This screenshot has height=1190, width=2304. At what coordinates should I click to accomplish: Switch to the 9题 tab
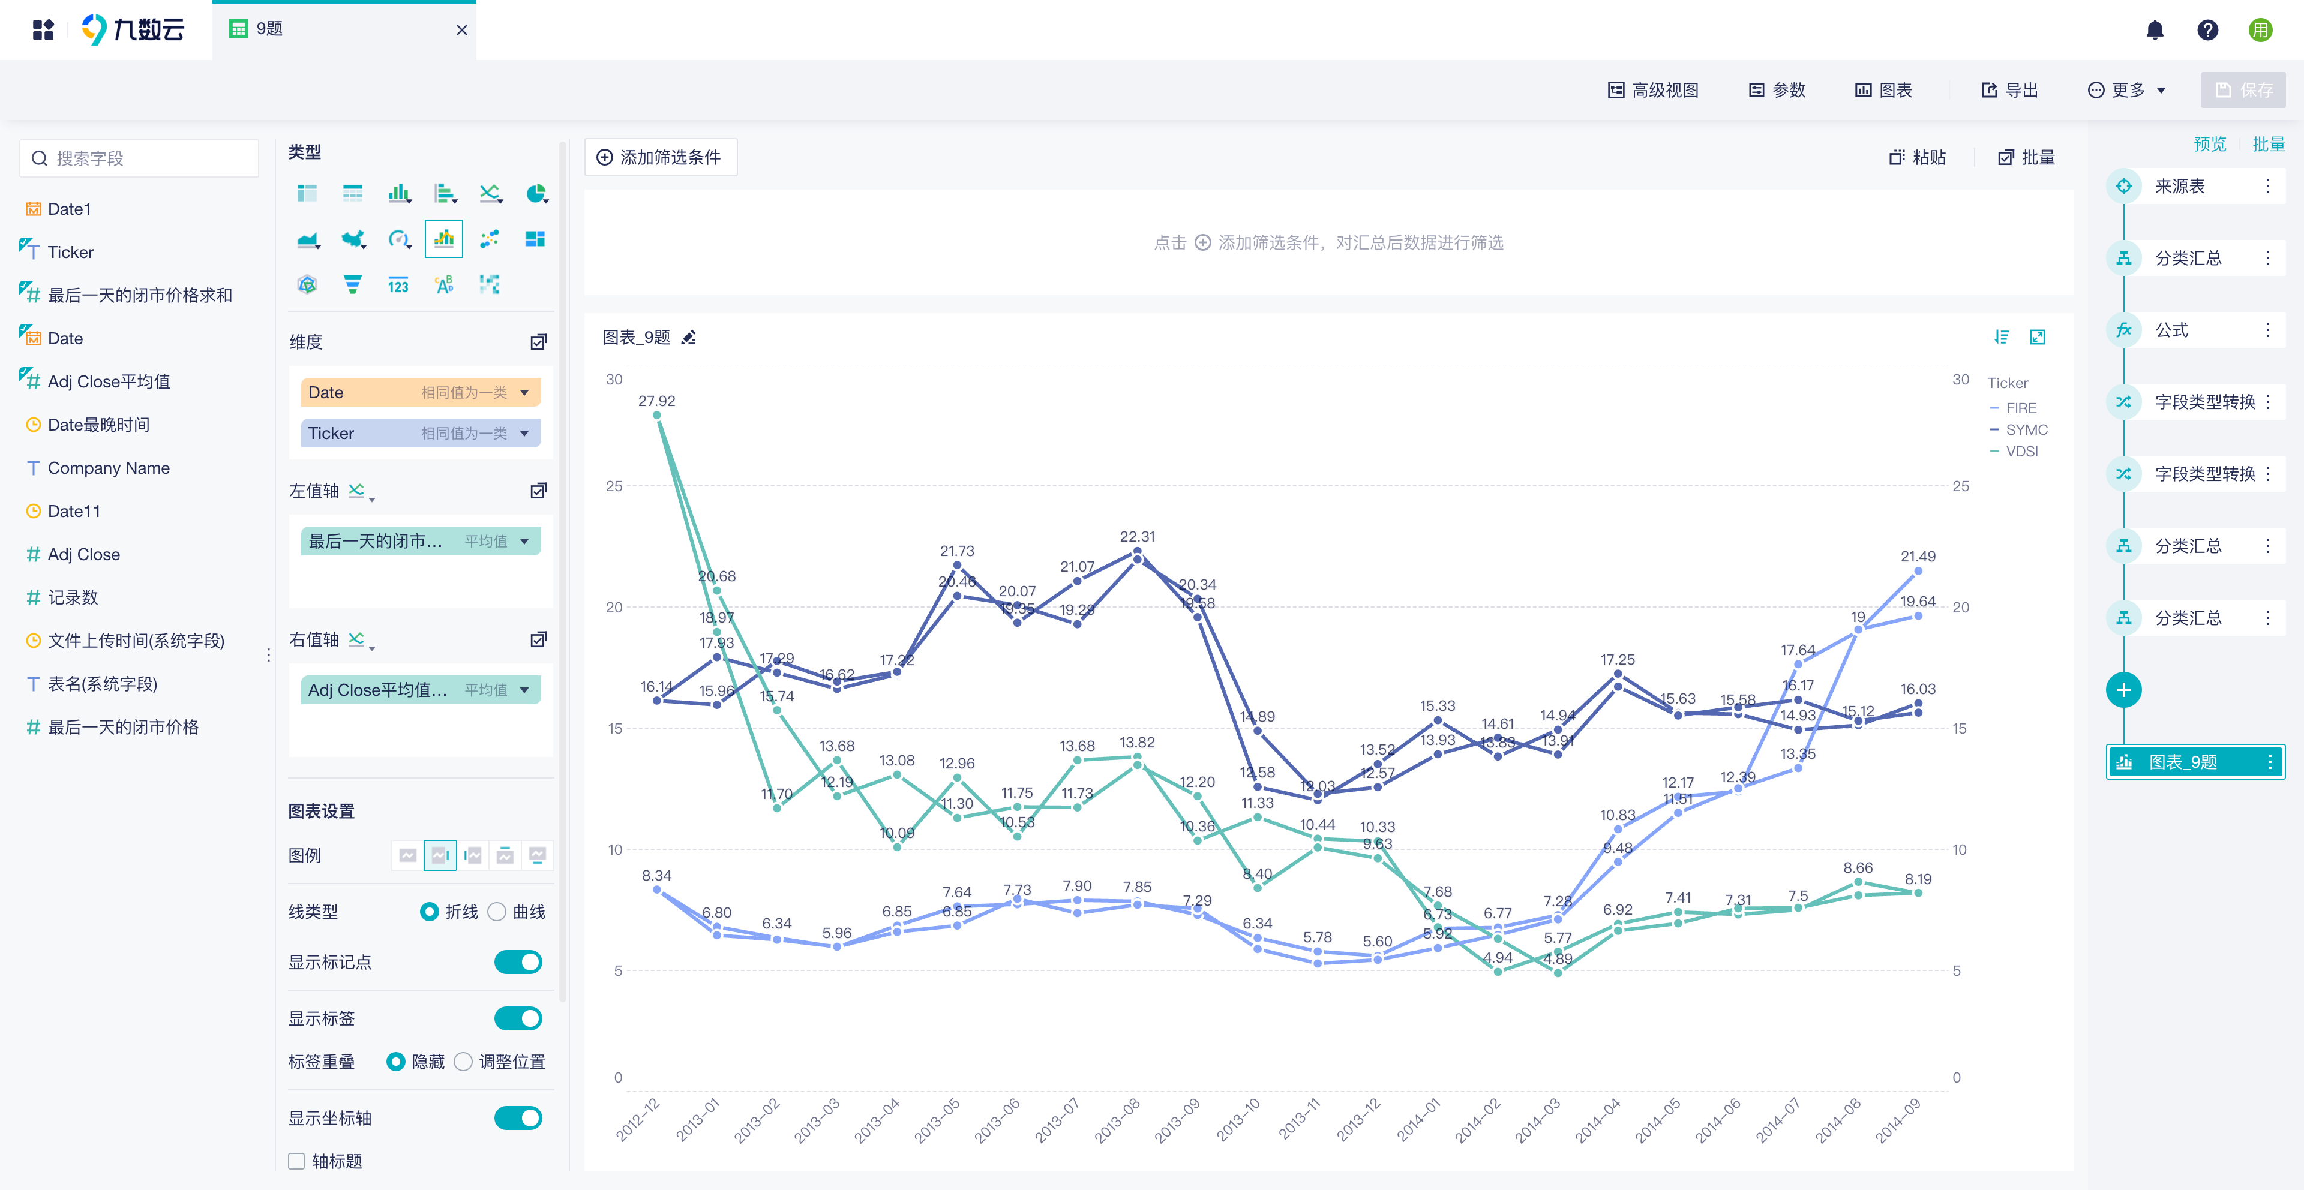point(343,29)
